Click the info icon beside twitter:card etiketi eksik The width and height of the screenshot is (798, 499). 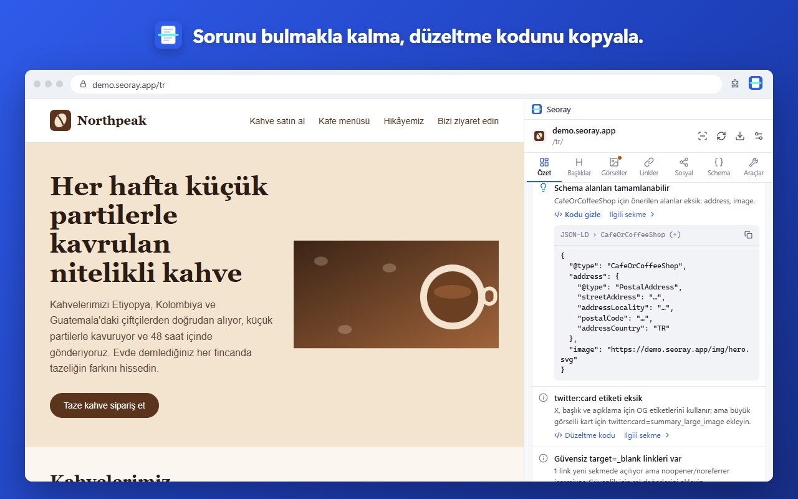(x=543, y=398)
